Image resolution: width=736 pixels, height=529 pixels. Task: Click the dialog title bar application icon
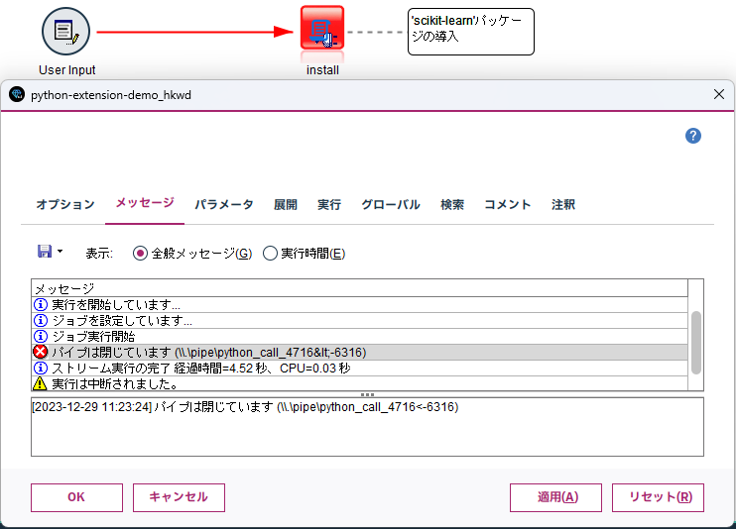(x=17, y=94)
